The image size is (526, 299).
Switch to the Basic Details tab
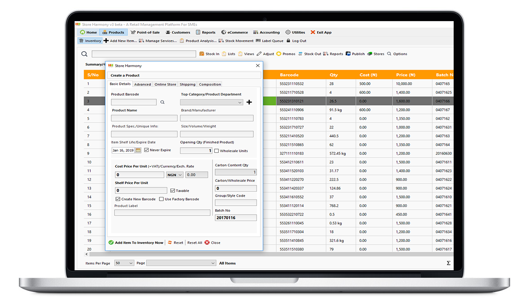(120, 84)
